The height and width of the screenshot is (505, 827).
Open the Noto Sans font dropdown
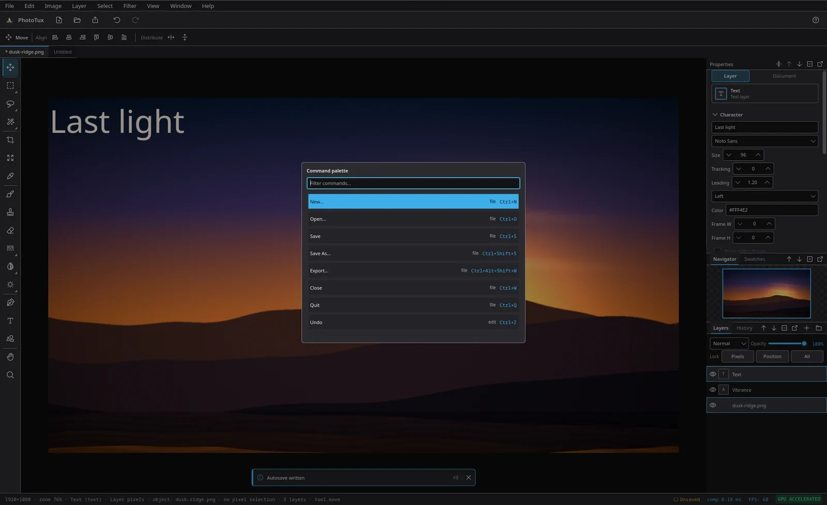click(x=764, y=141)
